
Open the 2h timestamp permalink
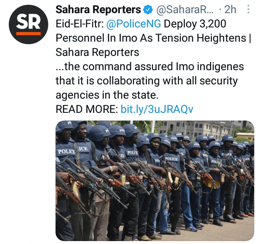coord(230,9)
